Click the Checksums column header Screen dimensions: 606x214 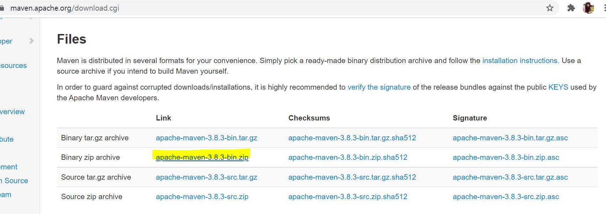[x=309, y=118]
